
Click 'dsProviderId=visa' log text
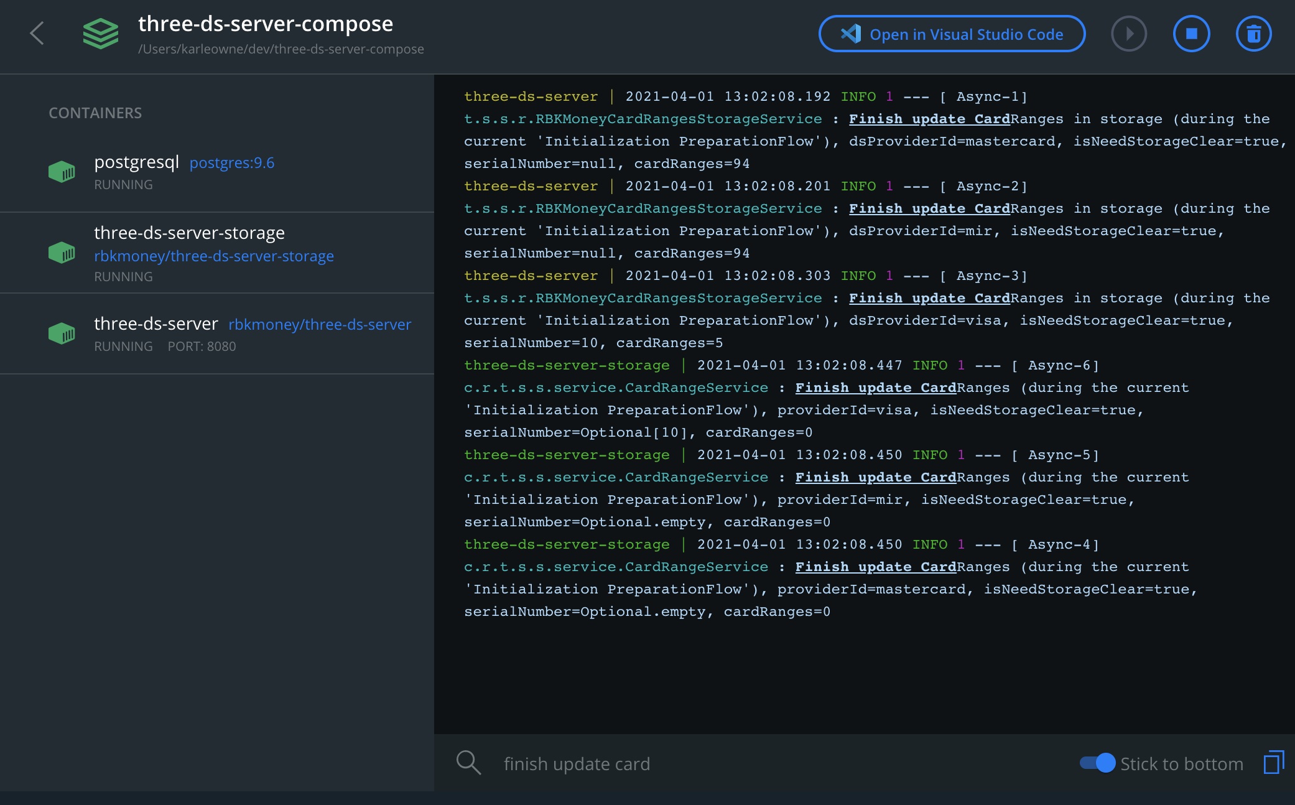[926, 320]
